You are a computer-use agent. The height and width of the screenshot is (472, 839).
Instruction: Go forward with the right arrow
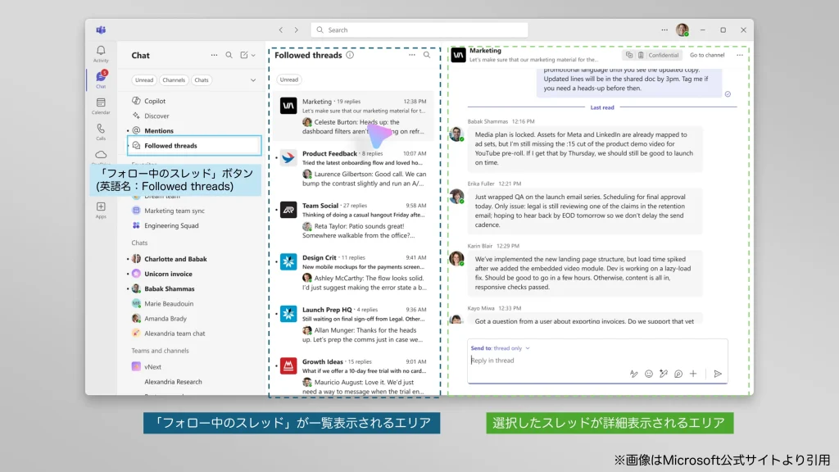pyautogui.click(x=296, y=30)
